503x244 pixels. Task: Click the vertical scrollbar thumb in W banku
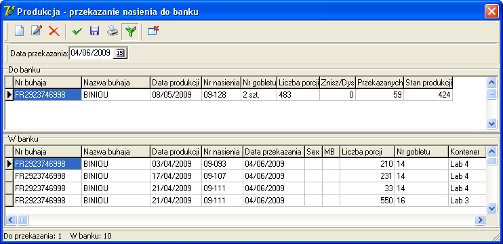click(x=491, y=161)
